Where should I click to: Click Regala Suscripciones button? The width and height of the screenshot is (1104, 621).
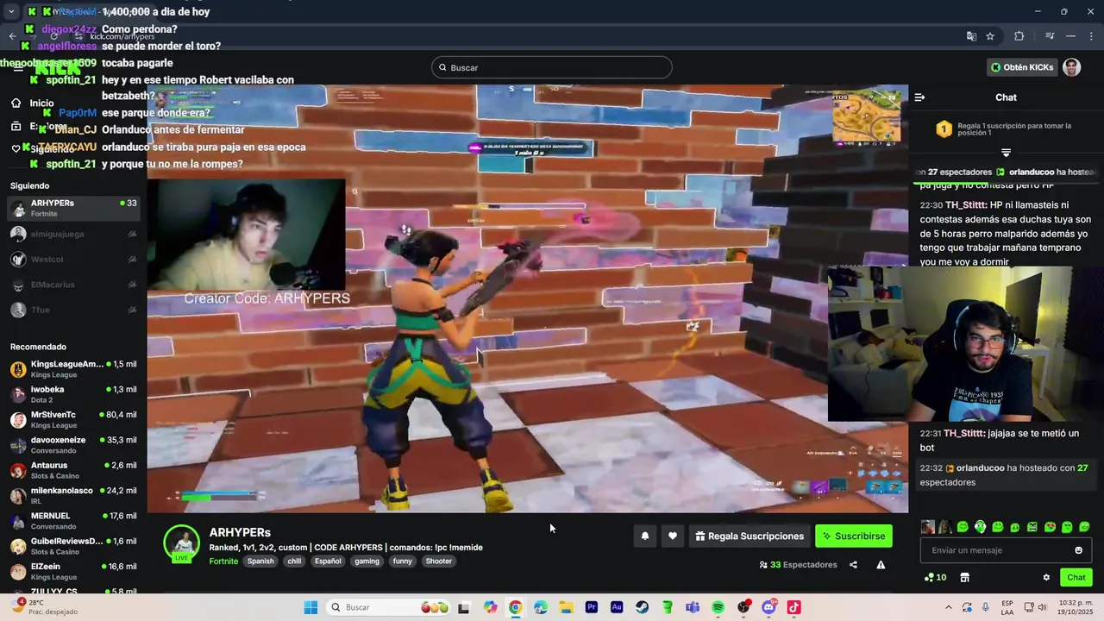pyautogui.click(x=749, y=536)
